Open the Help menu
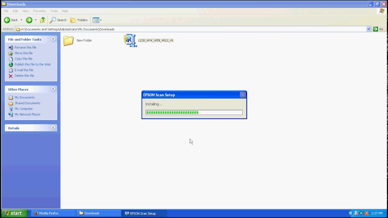 65,11
